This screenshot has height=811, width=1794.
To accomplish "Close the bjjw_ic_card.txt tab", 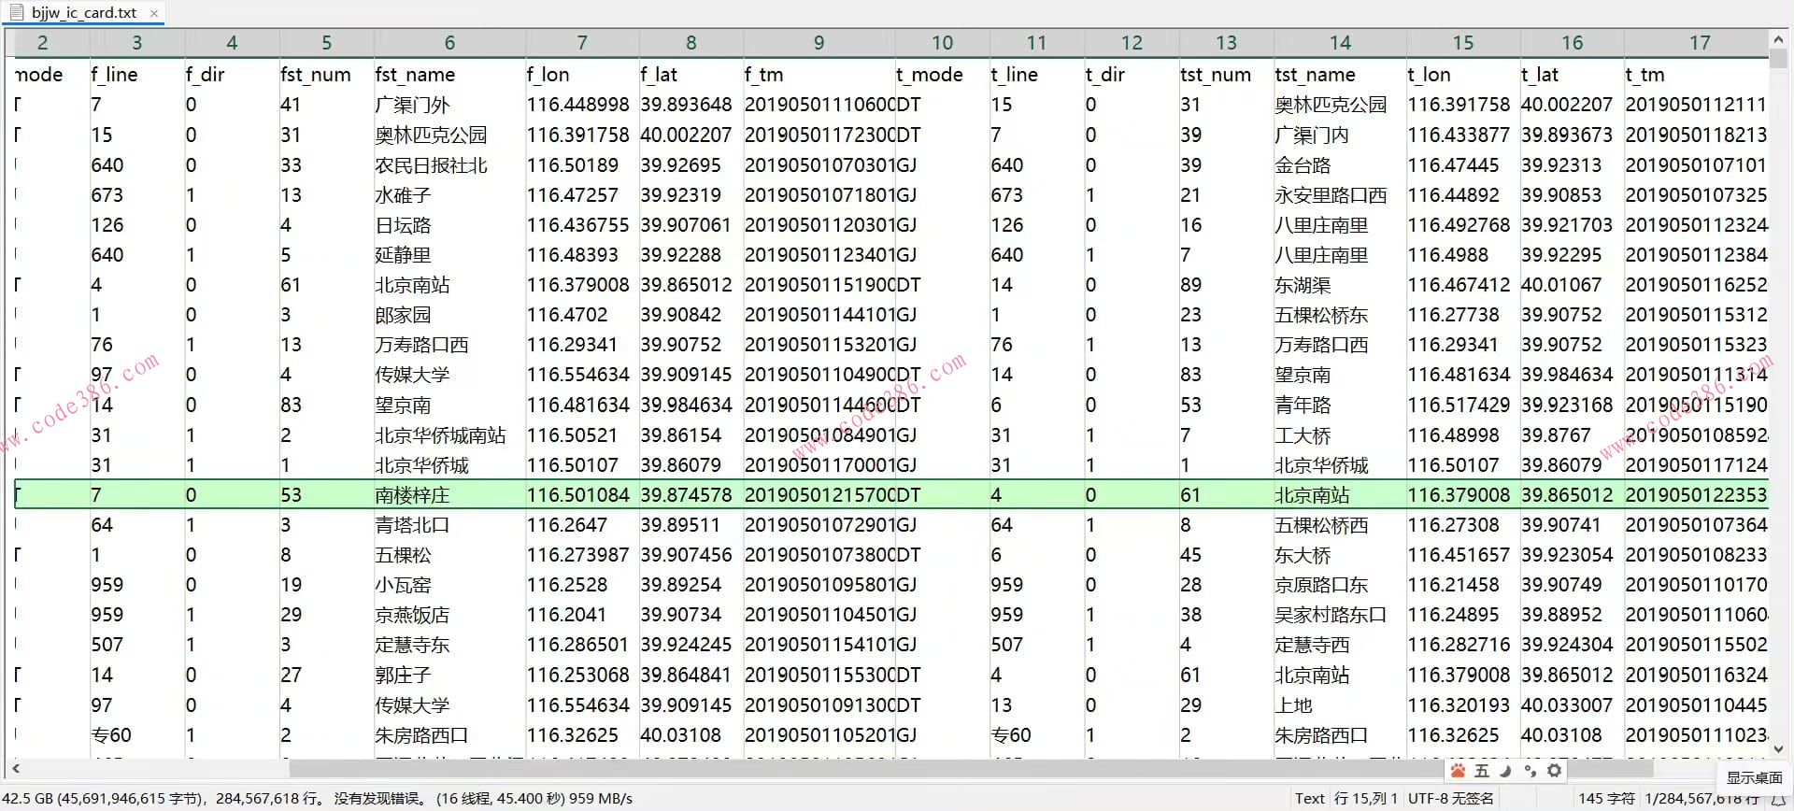I will click(x=154, y=13).
